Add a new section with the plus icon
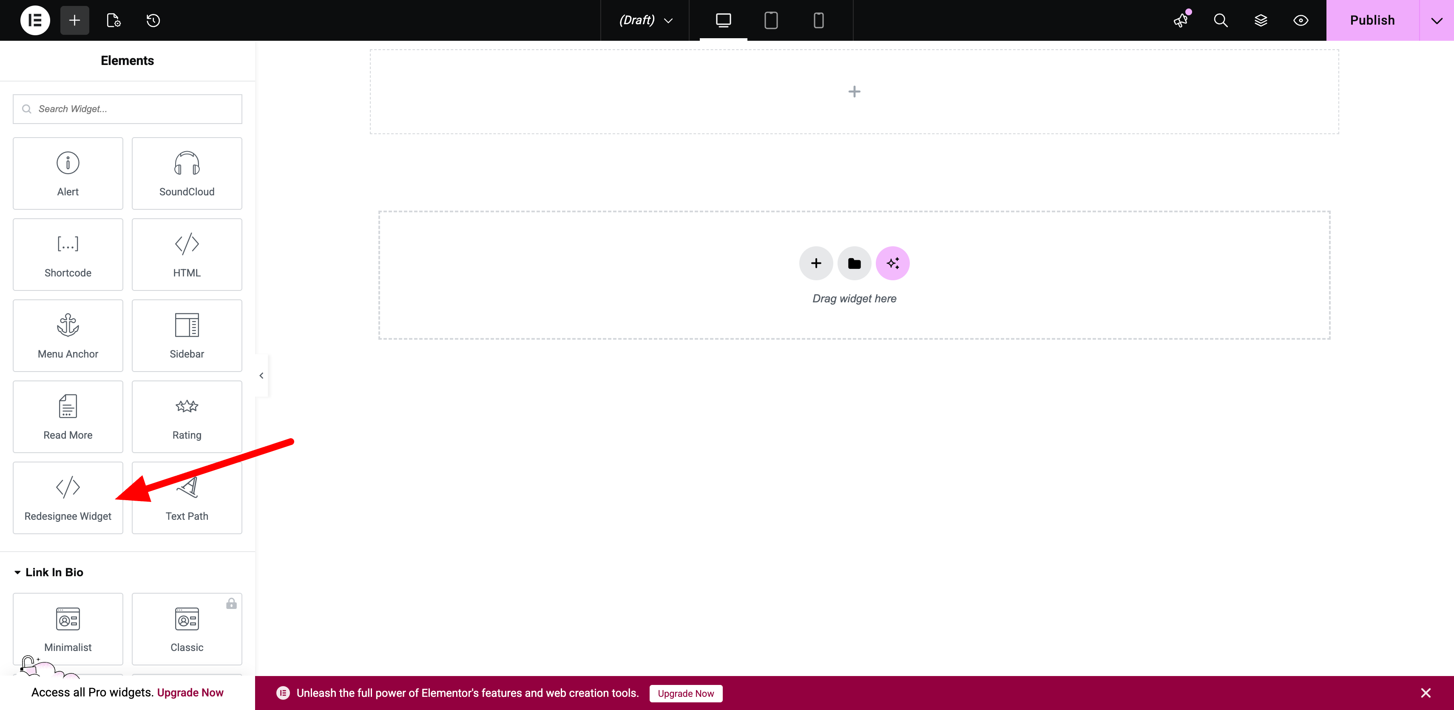Screen dimensions: 1454x710 pos(854,91)
